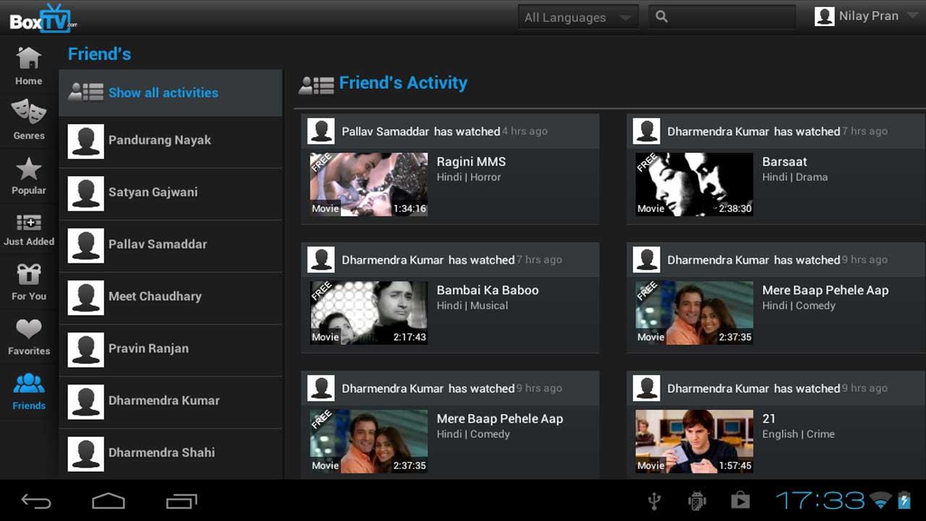Tap the Android home button
This screenshot has height=521, width=926.
(109, 501)
